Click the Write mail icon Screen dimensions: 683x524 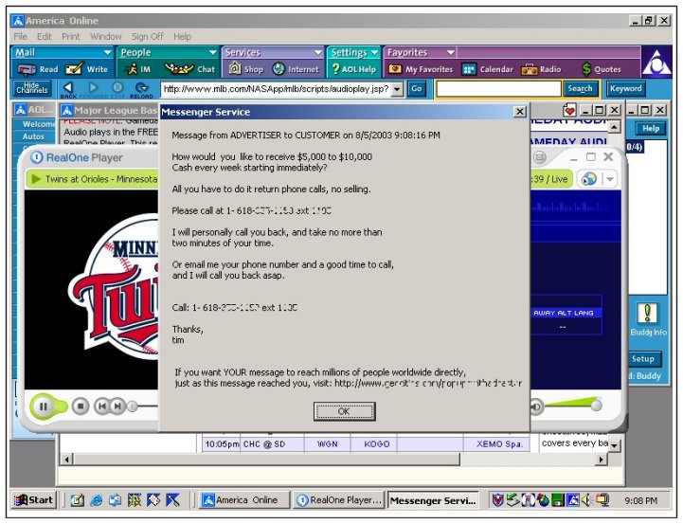click(87, 69)
